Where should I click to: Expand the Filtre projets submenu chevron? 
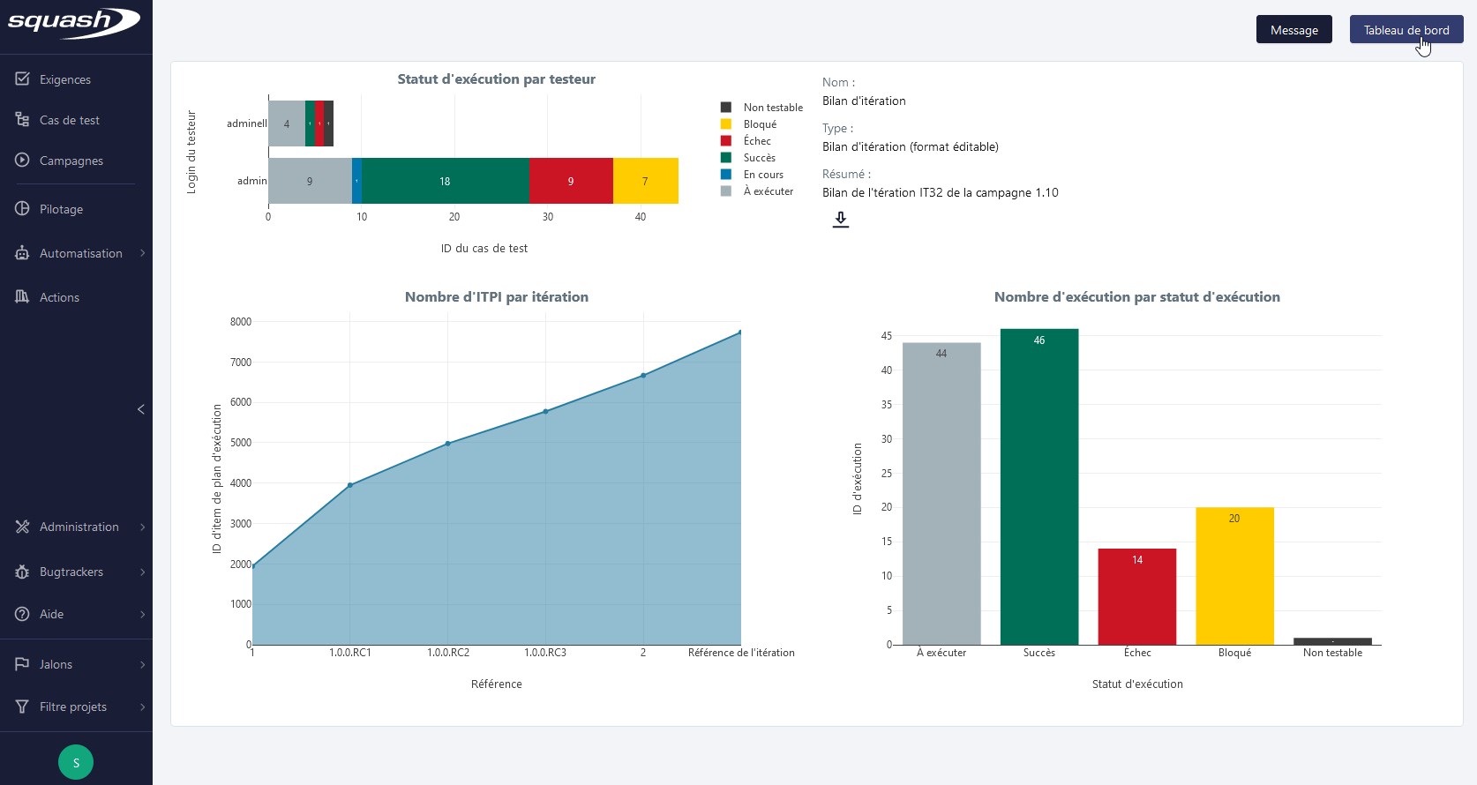(142, 706)
